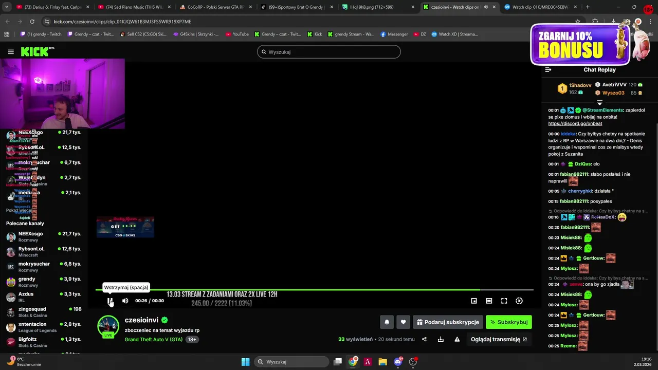The height and width of the screenshot is (370, 658).
Task: Open the Chrome apps grid bookmark icon
Action: (7, 34)
